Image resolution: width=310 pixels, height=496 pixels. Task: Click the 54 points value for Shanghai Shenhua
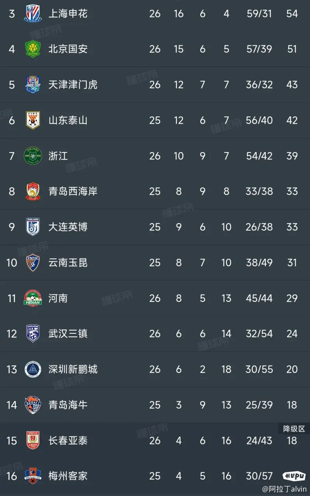click(292, 13)
